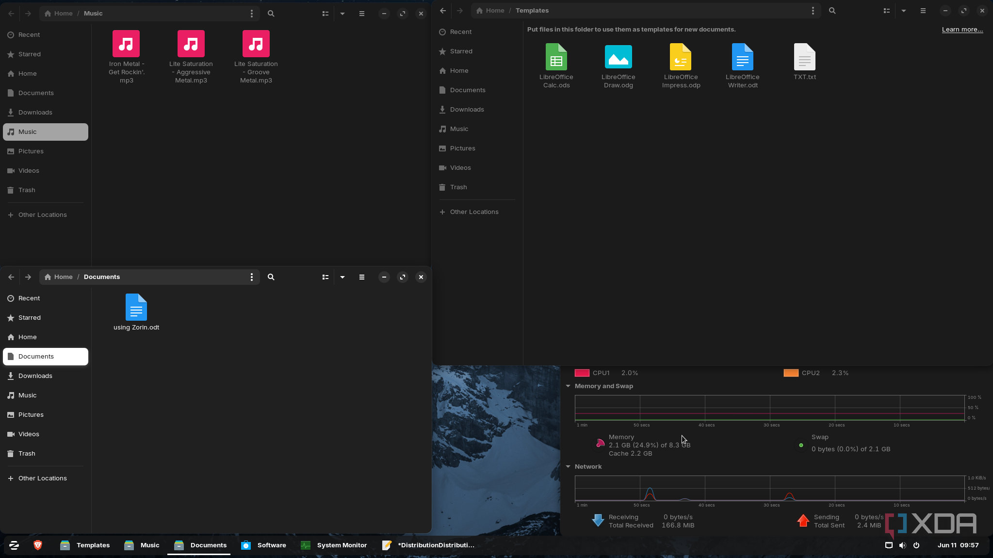Go to Home in Music window breadcrumb
This screenshot has height=558, width=993.
tap(59, 14)
